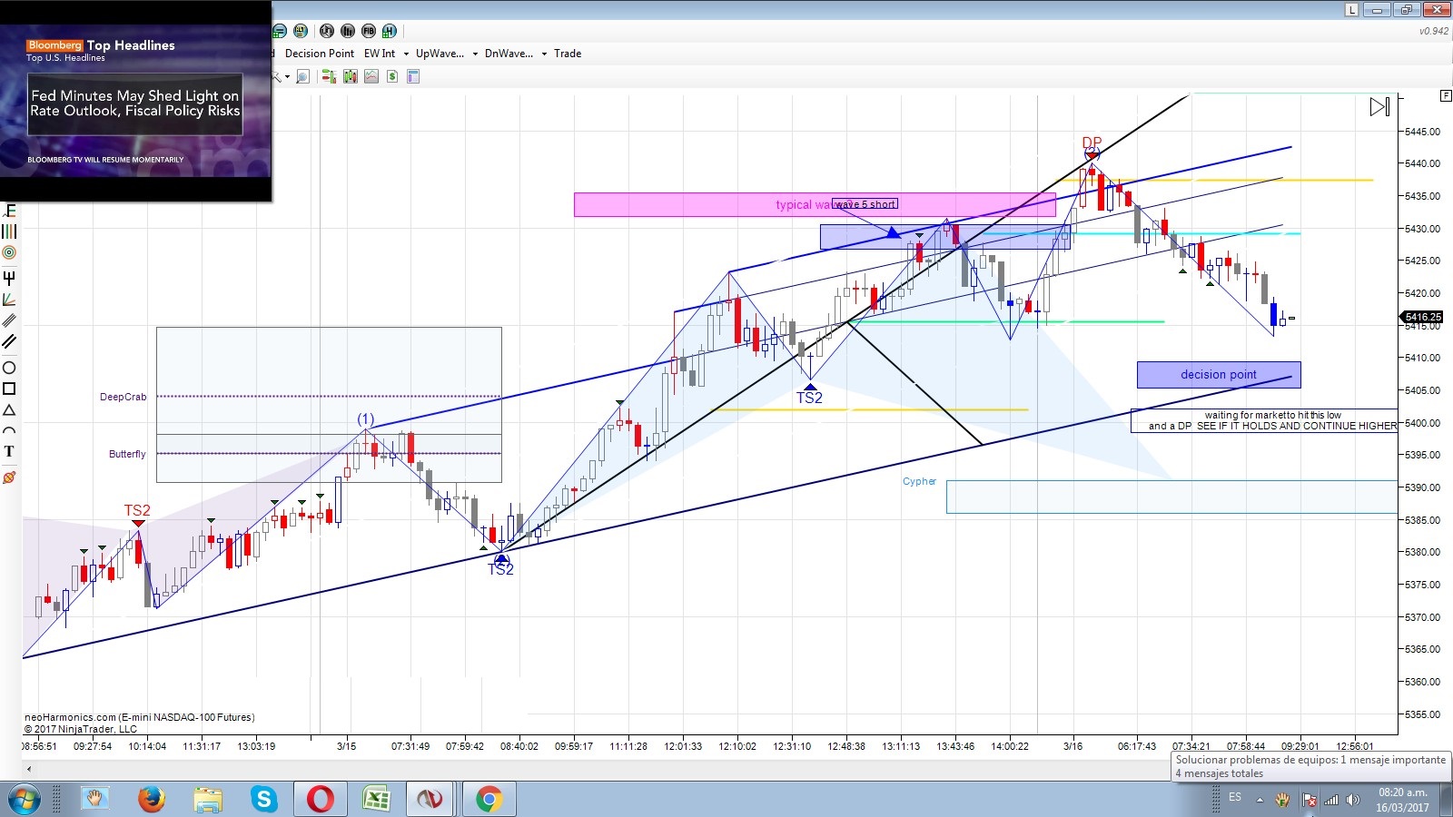The image size is (1453, 817).
Task: Select the Gann fan drawing tool
Action: click(x=10, y=299)
